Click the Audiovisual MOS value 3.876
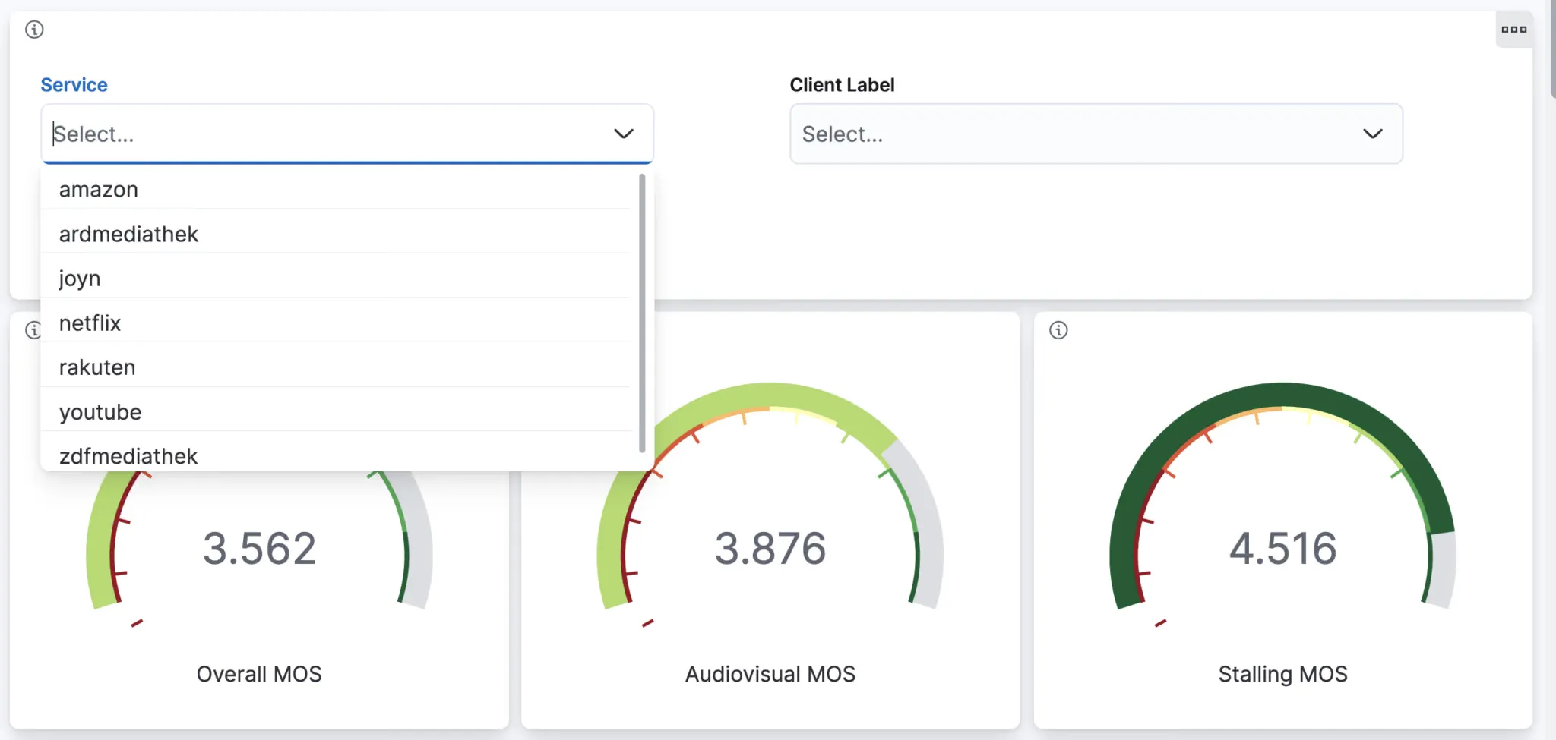 click(770, 548)
